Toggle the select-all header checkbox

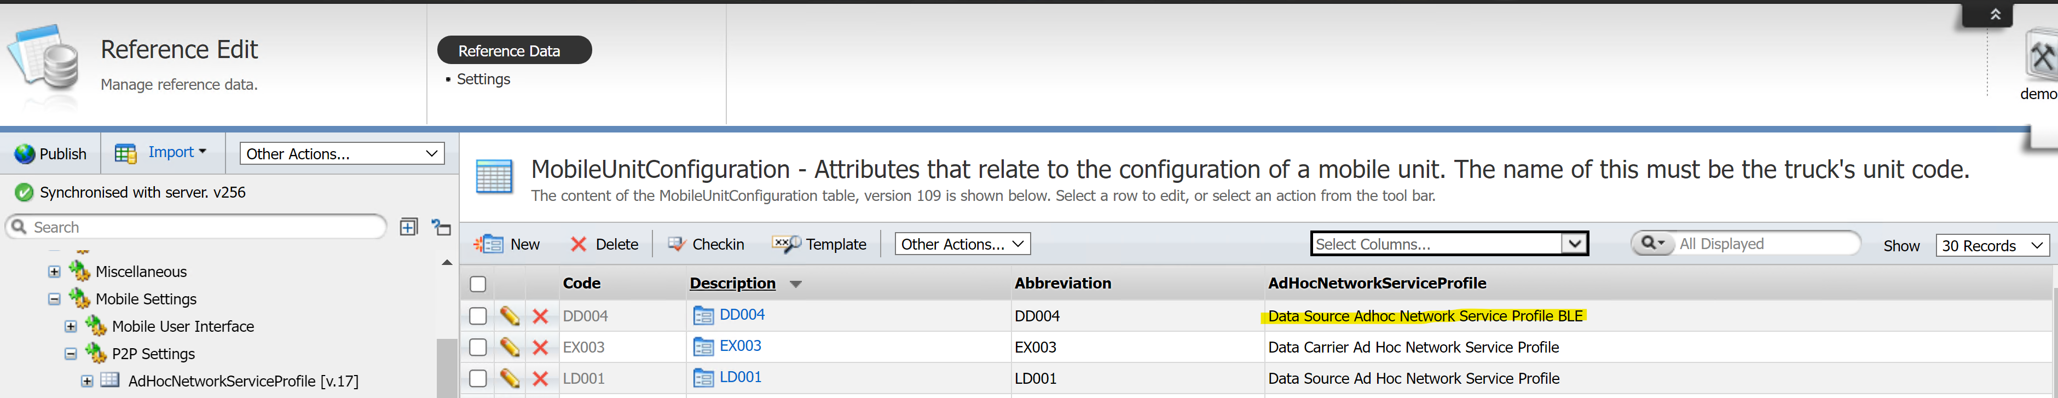[x=478, y=284]
